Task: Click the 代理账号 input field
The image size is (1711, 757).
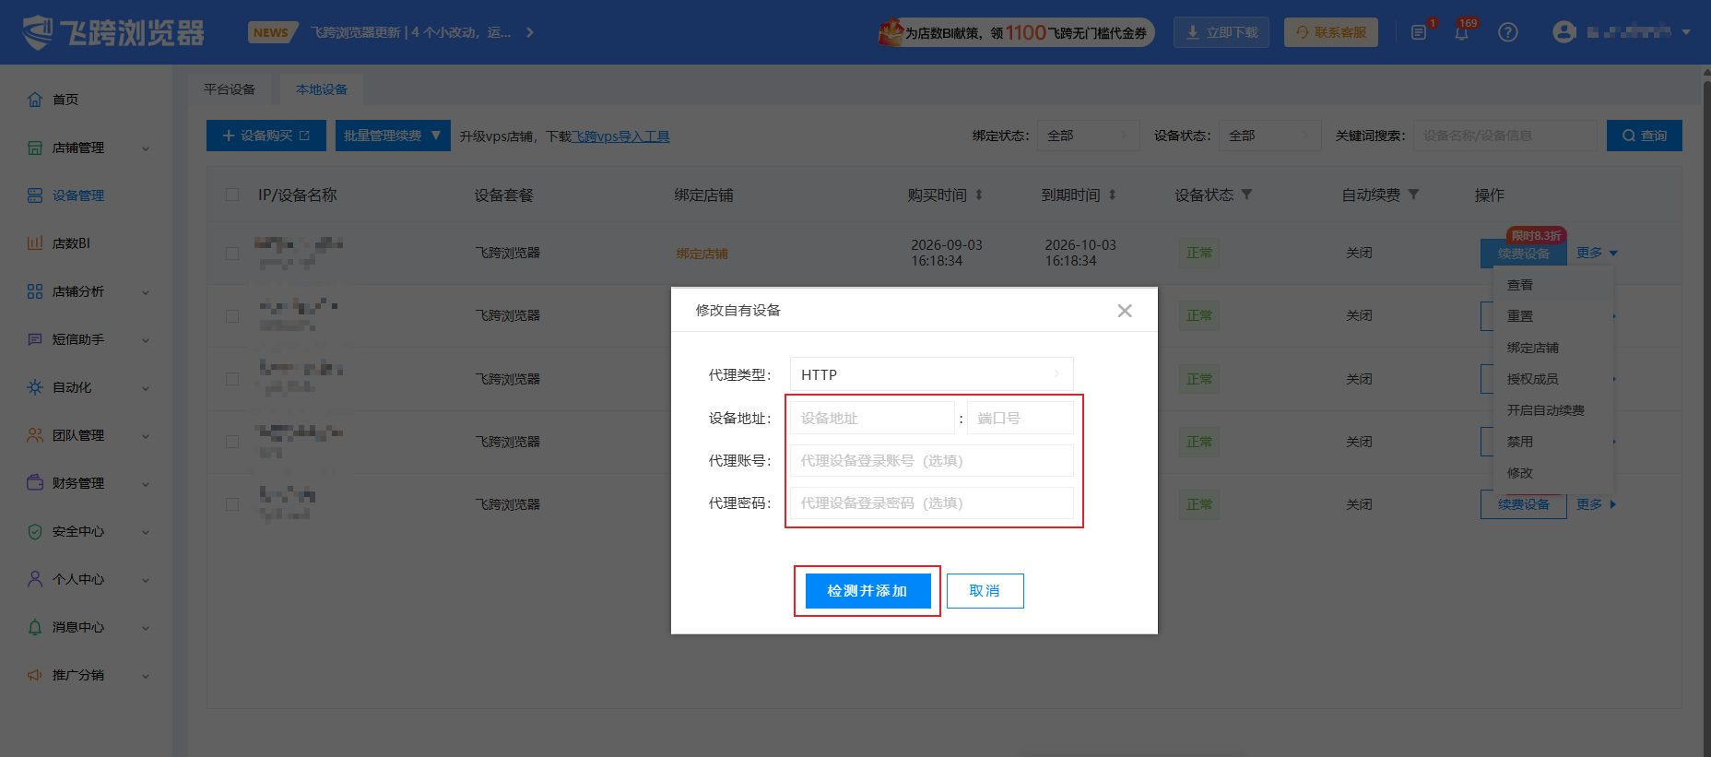Action: 932,460
